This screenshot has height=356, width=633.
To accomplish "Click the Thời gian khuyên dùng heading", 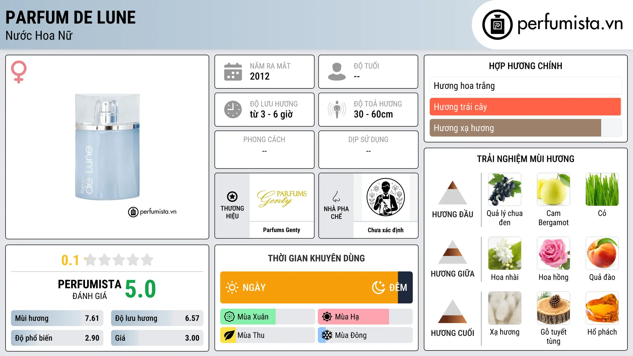I will [x=316, y=258].
